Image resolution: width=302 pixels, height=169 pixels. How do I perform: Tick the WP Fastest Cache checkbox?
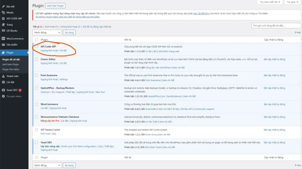37,130
